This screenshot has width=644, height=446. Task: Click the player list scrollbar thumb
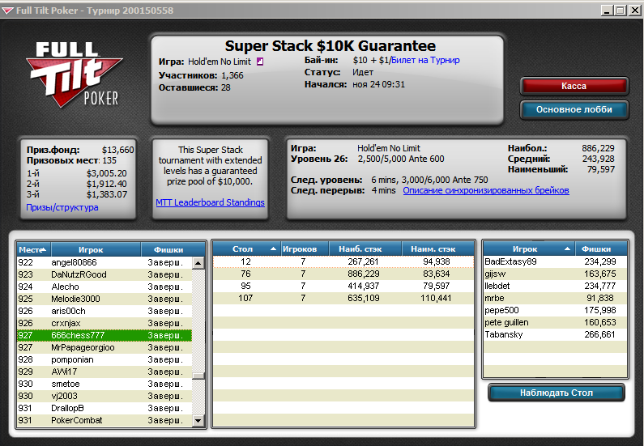tap(198, 376)
